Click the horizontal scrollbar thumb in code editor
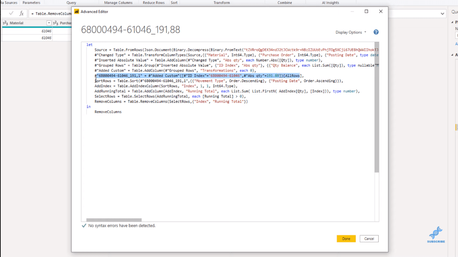Image resolution: width=458 pixels, height=257 pixels. coord(114,220)
